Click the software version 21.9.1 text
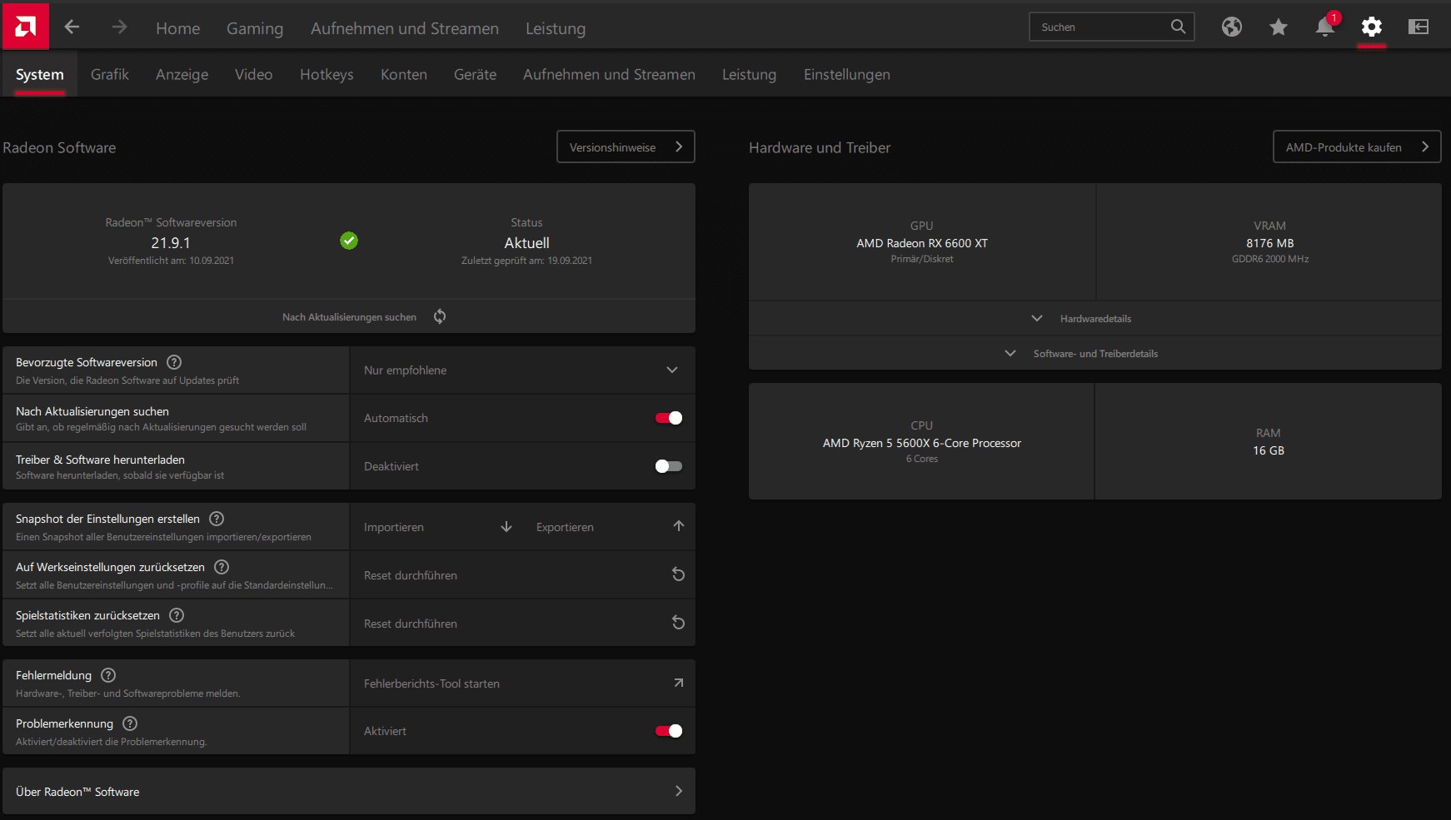 click(x=171, y=243)
